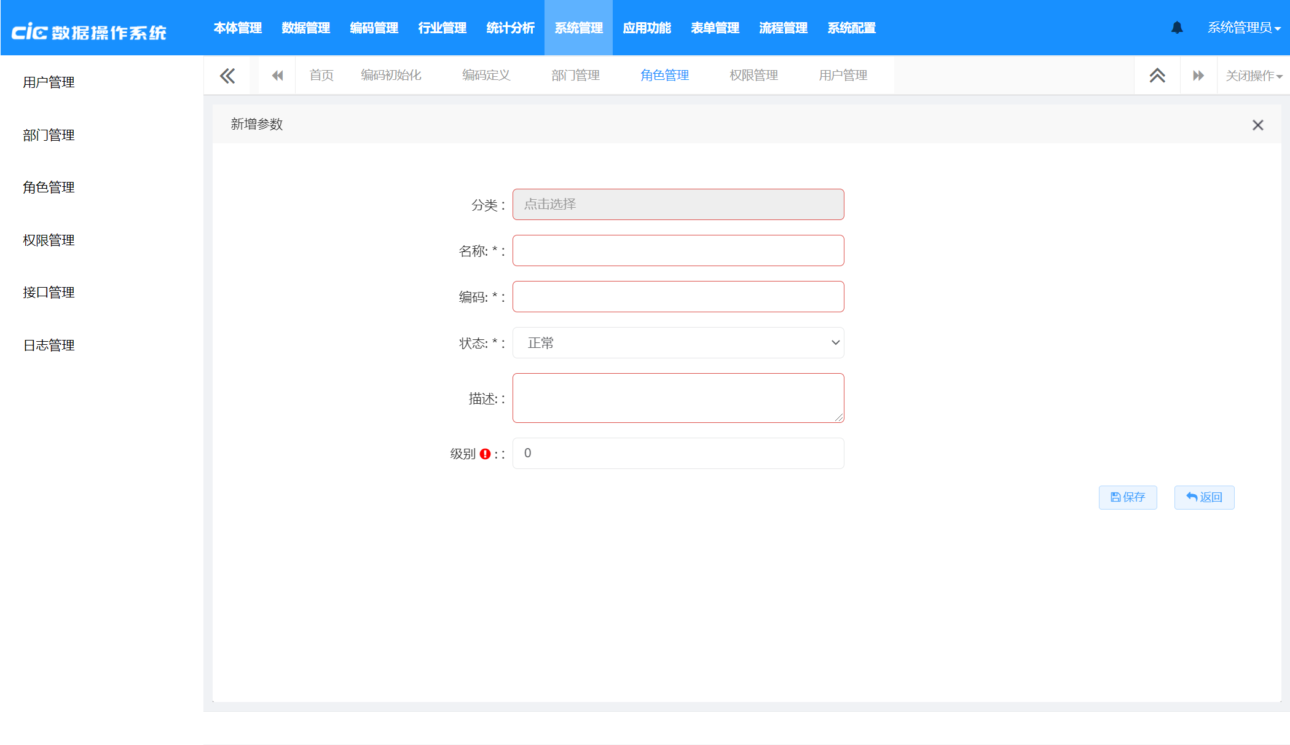Select 日志管理 in left sidebar
The height and width of the screenshot is (745, 1290).
tap(49, 345)
